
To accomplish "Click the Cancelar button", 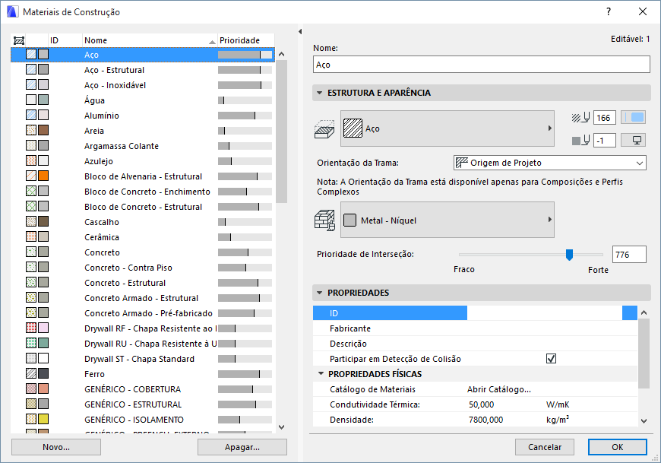I will tap(545, 447).
